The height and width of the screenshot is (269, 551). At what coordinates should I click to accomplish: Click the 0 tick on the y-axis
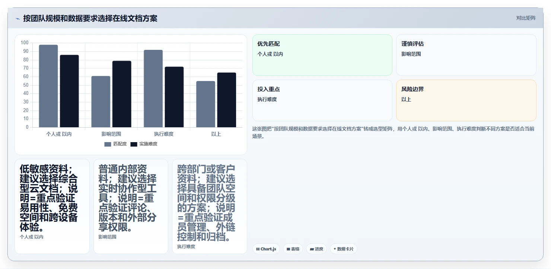point(27,127)
